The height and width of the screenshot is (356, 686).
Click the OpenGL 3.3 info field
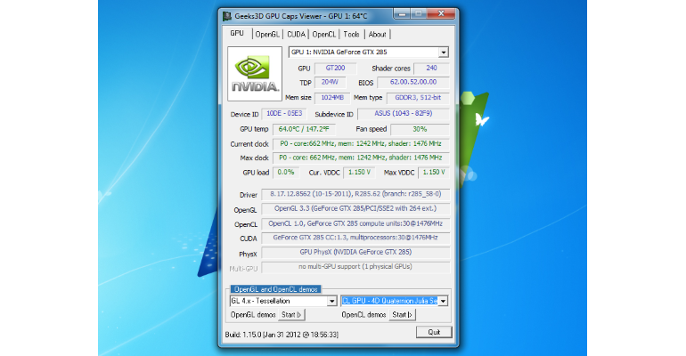tap(355, 209)
